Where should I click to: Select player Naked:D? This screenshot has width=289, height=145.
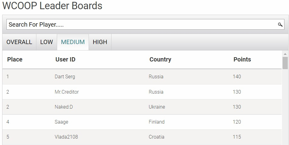[x=64, y=107]
